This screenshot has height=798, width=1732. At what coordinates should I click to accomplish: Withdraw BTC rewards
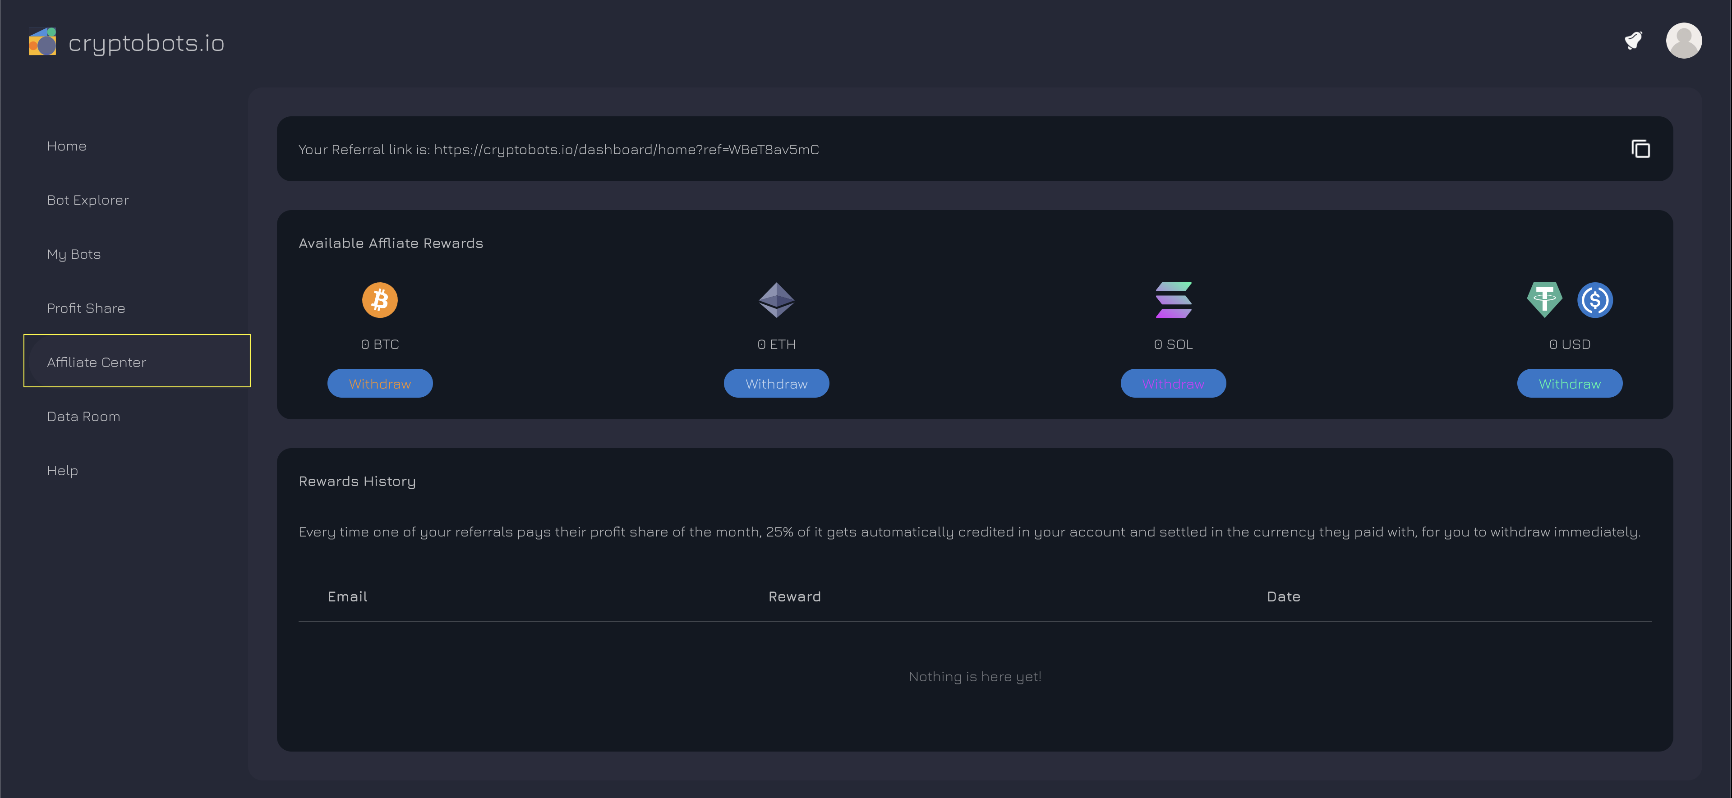[380, 383]
